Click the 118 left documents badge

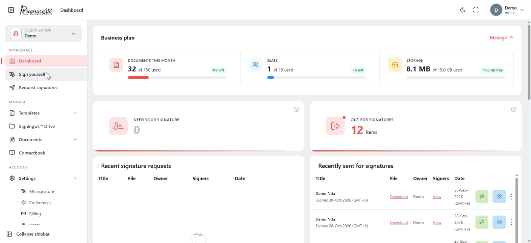[218, 70]
